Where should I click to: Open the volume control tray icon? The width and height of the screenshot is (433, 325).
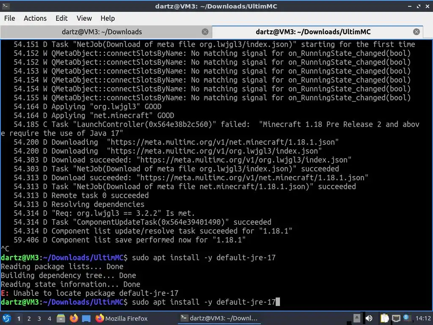(369, 318)
